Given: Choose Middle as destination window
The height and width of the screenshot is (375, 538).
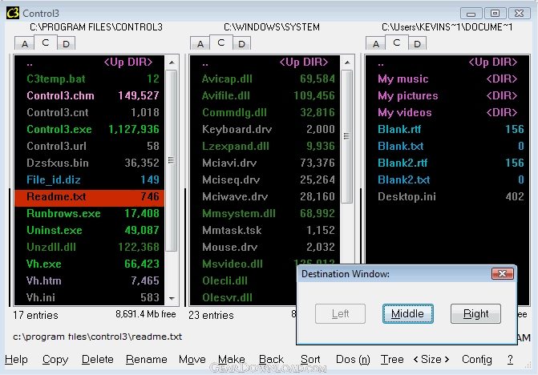Looking at the screenshot, I should 407,313.
